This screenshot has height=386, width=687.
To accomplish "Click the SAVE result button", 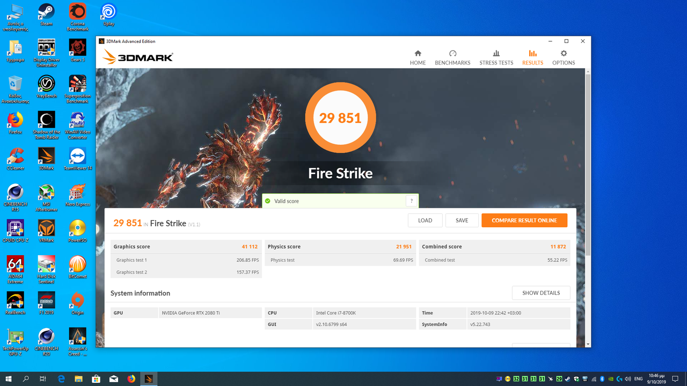I will click(462, 220).
